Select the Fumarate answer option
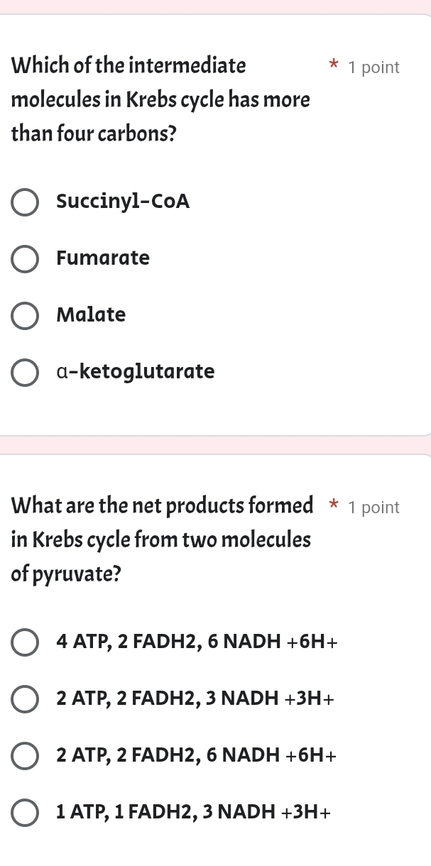 pyautogui.click(x=25, y=259)
